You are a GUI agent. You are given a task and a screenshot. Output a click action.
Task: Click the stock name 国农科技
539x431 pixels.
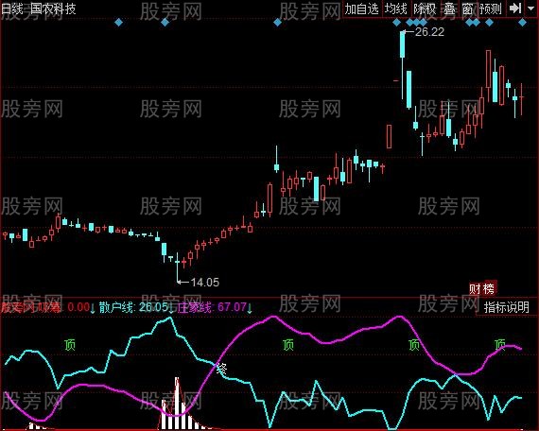[x=53, y=9]
